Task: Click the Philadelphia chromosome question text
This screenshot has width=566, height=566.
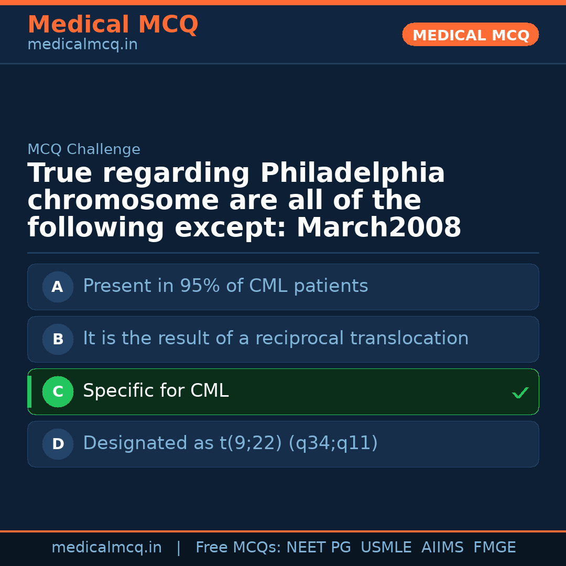Action: [244, 201]
